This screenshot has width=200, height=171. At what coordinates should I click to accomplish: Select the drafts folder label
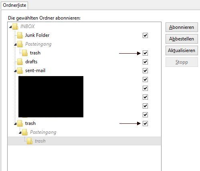[31, 62]
